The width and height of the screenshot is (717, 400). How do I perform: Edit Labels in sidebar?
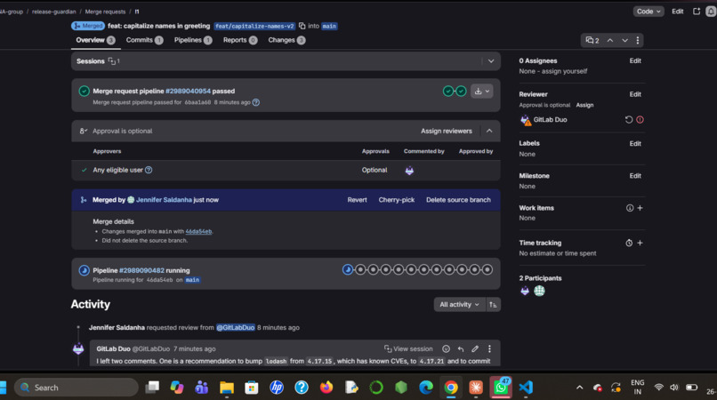[x=635, y=143]
